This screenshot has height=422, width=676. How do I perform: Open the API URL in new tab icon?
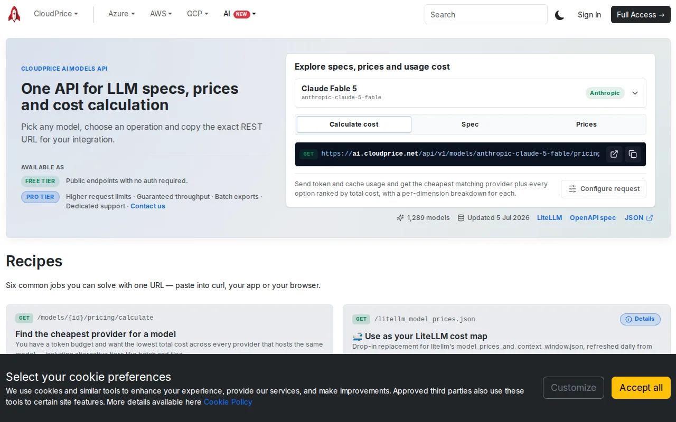point(614,154)
